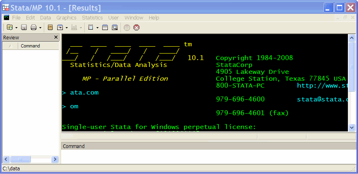Click the Results scrollbar down arrow
Viewport: 358px width, 174px height.
[352, 128]
